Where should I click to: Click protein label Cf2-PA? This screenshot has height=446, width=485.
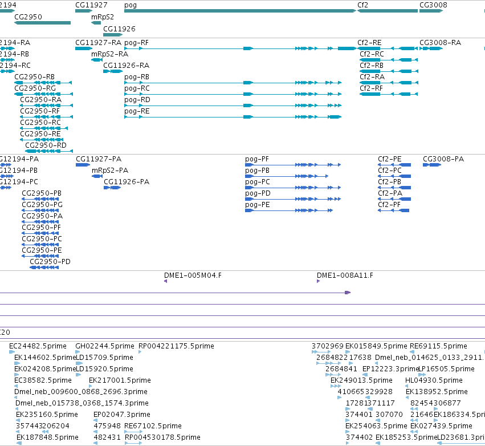tap(390, 193)
